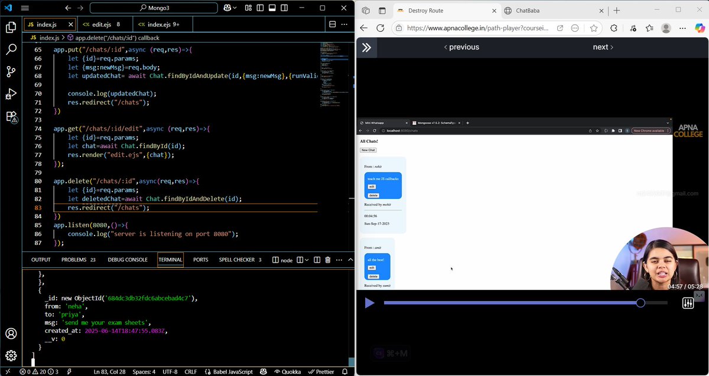The height and width of the screenshot is (376, 709).
Task: Kill the terminal with trash icon
Action: 328,260
